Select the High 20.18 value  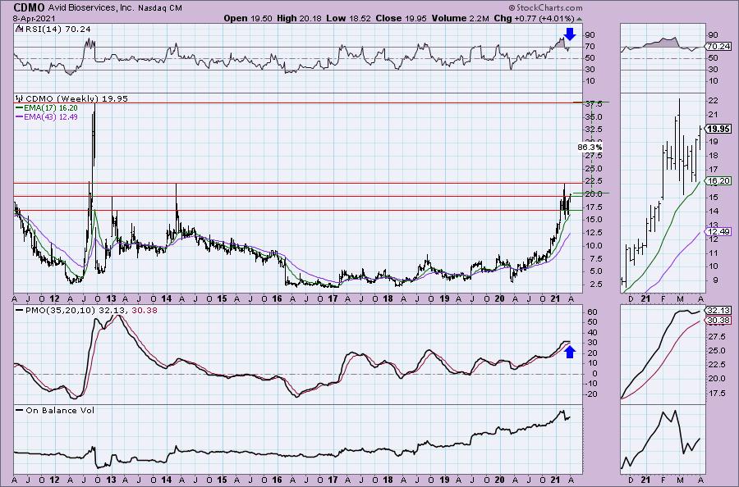point(301,18)
